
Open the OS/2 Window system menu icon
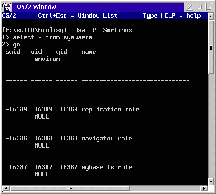click(7, 7)
